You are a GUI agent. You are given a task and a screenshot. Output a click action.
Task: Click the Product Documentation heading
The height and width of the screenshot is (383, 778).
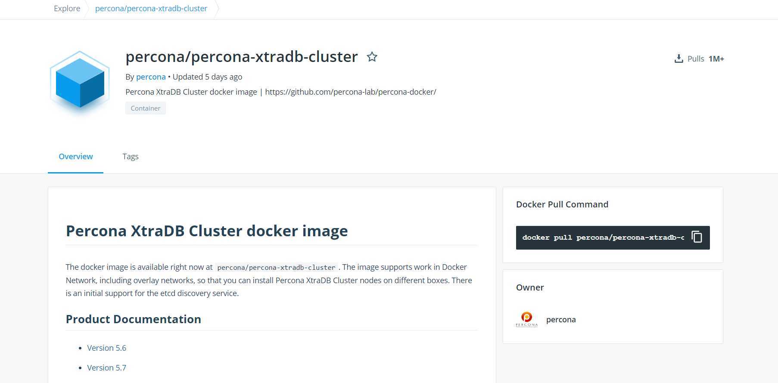[x=134, y=319]
